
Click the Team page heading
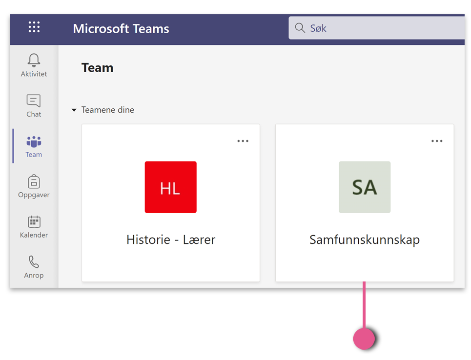[97, 67]
